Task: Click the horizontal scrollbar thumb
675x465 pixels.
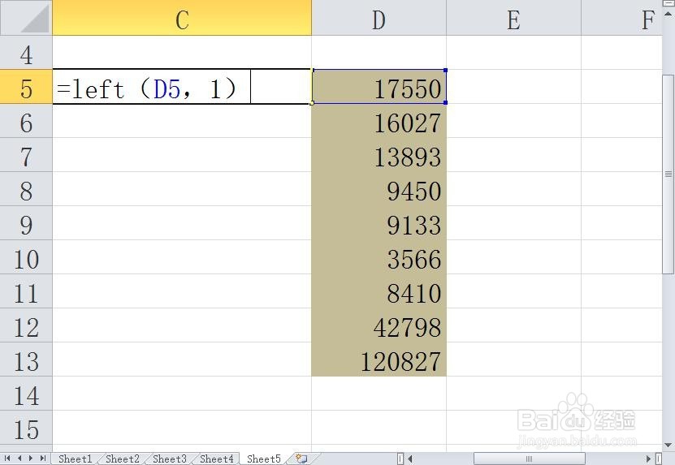Action: tap(529, 459)
